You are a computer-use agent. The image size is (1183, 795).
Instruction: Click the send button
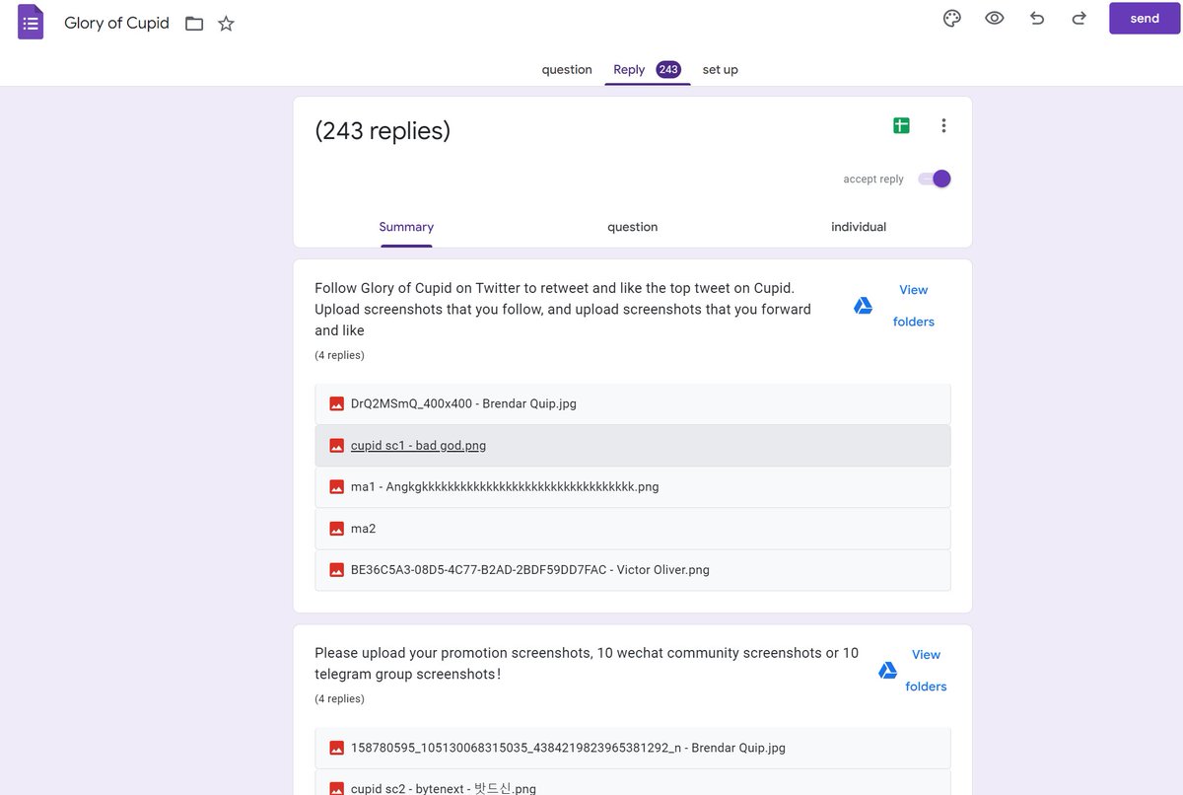click(x=1145, y=19)
